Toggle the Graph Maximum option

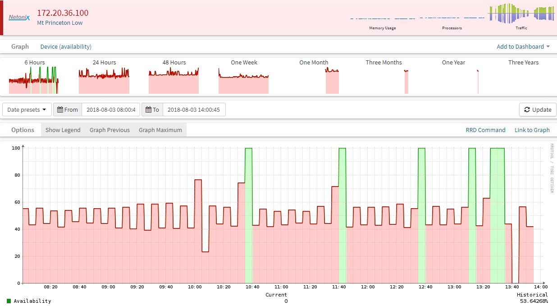160,130
